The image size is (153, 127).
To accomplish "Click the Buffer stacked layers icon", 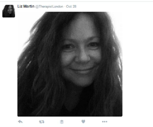I will pyautogui.click(x=62, y=122).
